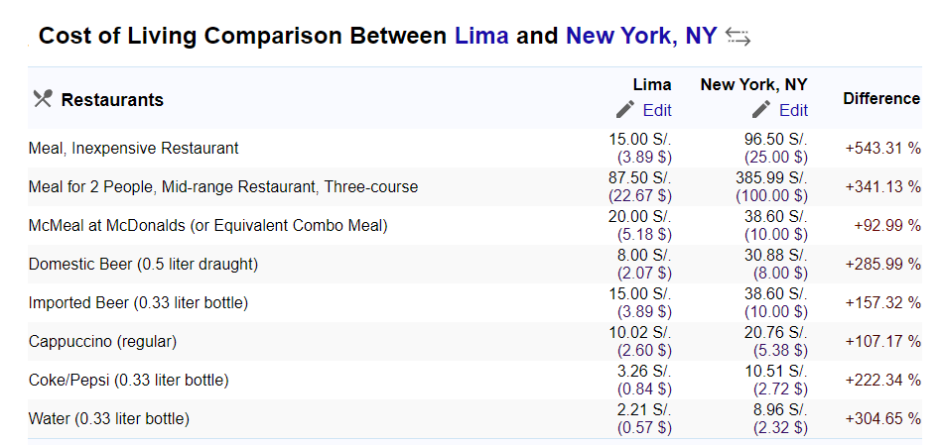
Task: Click the pencil icon under New York, NY
Action: coord(761,109)
